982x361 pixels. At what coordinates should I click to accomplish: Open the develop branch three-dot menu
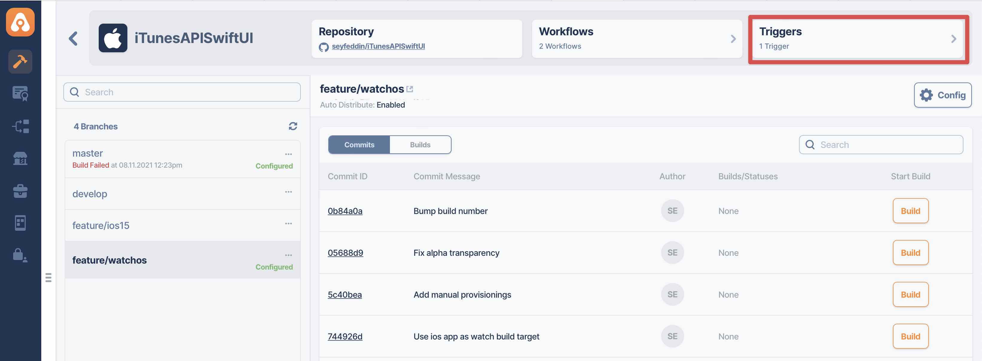pyautogui.click(x=288, y=192)
